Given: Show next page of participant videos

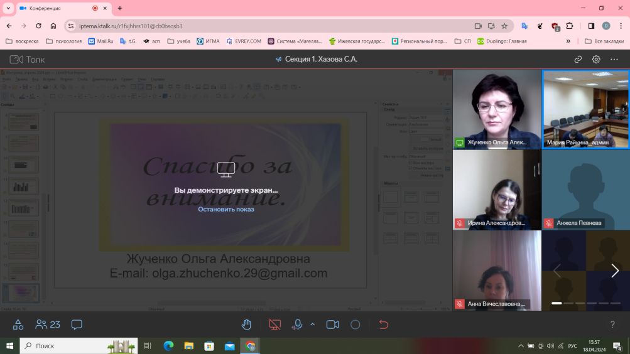Looking at the screenshot, I should (615, 271).
